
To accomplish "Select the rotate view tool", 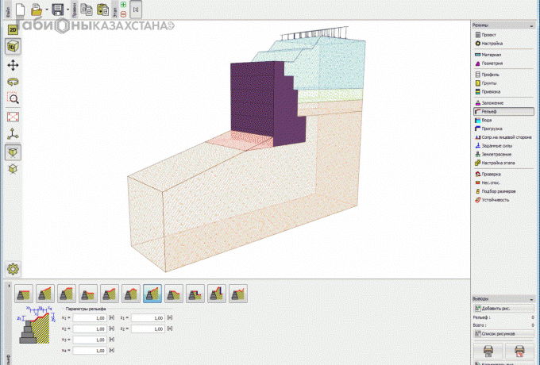I will (x=13, y=82).
